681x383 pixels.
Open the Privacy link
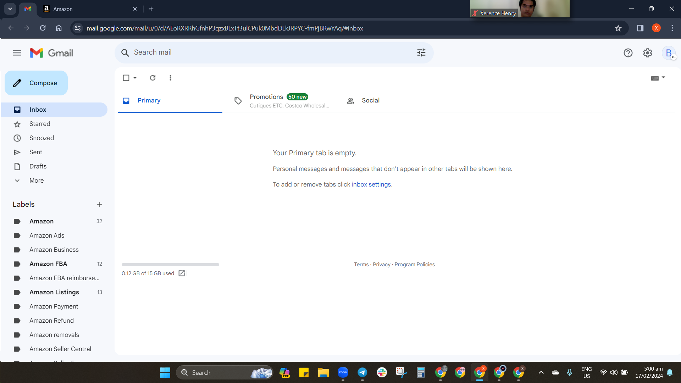click(382, 265)
